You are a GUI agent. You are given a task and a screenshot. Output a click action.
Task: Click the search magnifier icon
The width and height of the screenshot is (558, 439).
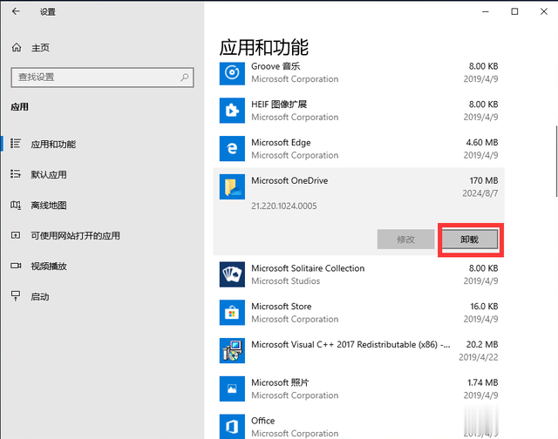(x=184, y=77)
